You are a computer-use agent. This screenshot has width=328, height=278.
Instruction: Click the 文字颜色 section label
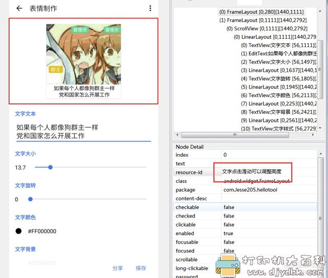(x=25, y=217)
